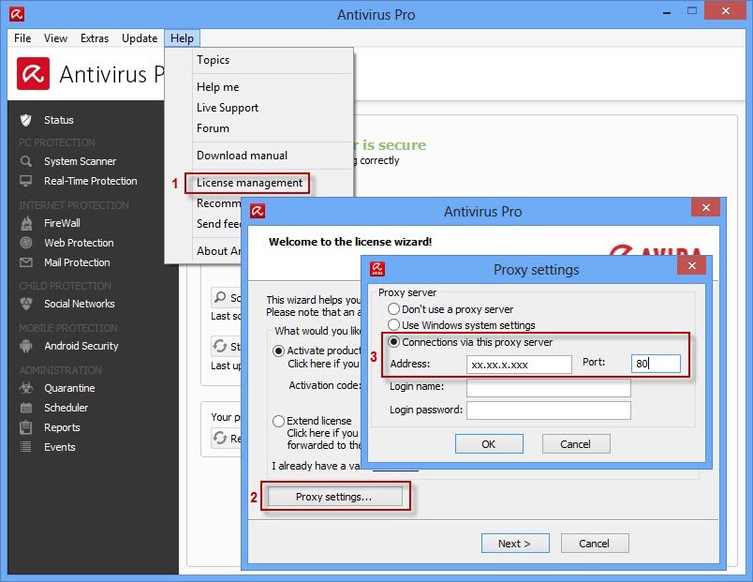753x582 pixels.
Task: Open the File menu
Action: click(22, 38)
